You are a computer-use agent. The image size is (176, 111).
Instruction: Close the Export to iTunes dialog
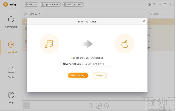144,21
